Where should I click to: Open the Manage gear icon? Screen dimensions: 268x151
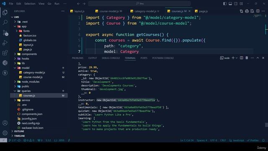pos(5,133)
